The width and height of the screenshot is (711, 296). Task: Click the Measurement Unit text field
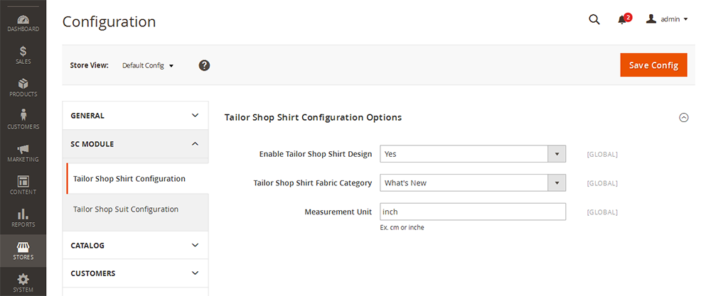(473, 212)
